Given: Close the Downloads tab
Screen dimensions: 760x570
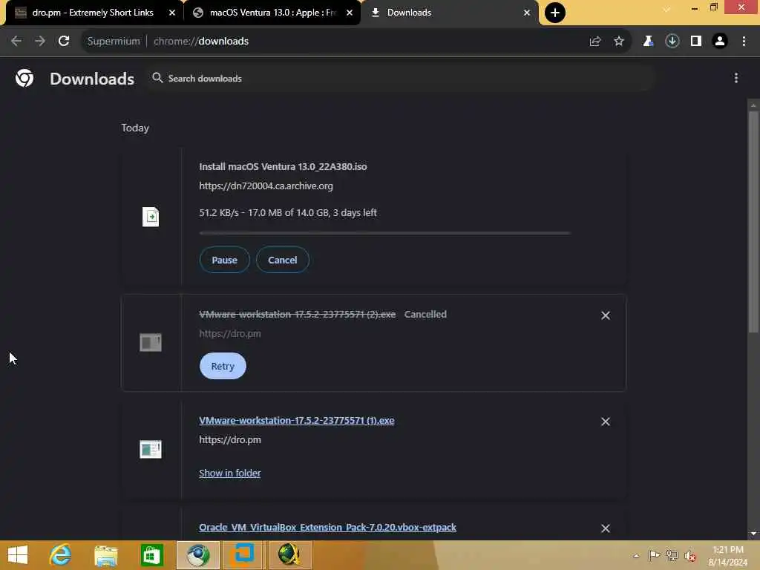Looking at the screenshot, I should pyautogui.click(x=527, y=13).
